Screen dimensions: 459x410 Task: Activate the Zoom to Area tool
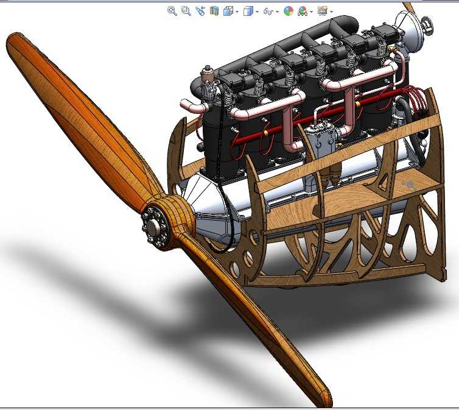186,11
